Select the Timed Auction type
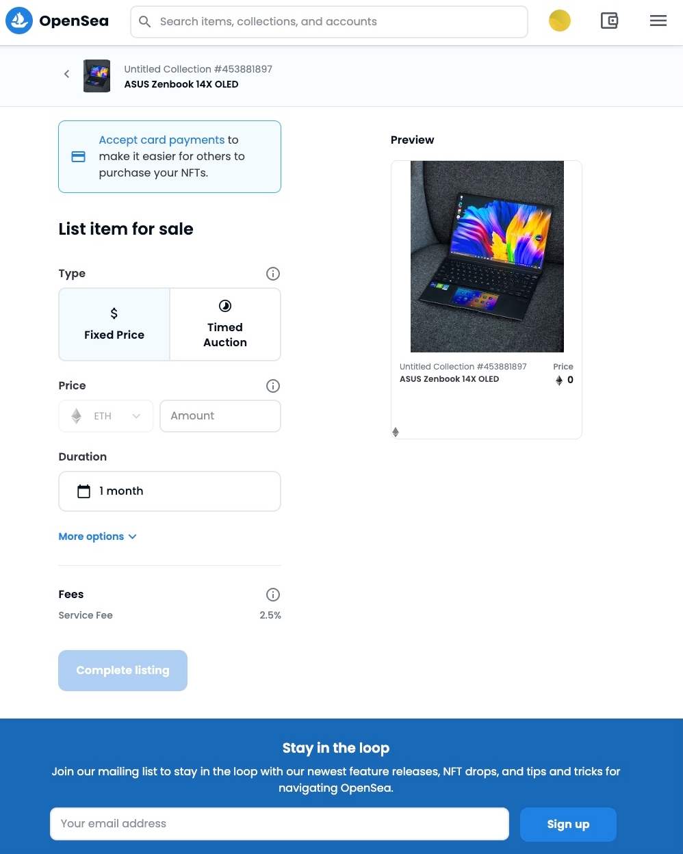This screenshot has height=854, width=683. click(x=225, y=324)
